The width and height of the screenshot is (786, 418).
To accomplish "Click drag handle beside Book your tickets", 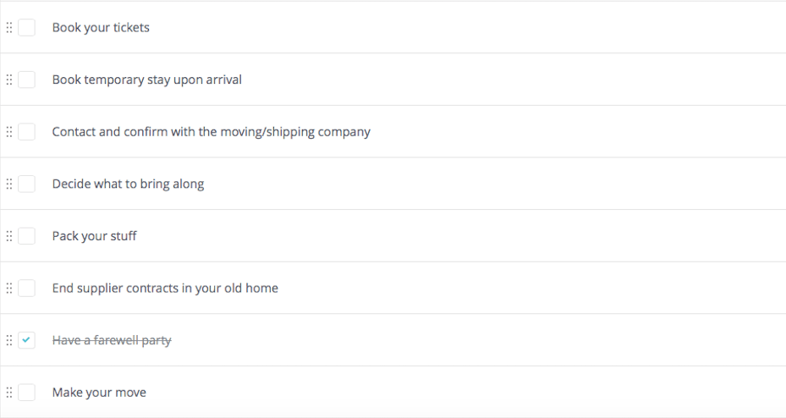I will coord(9,28).
